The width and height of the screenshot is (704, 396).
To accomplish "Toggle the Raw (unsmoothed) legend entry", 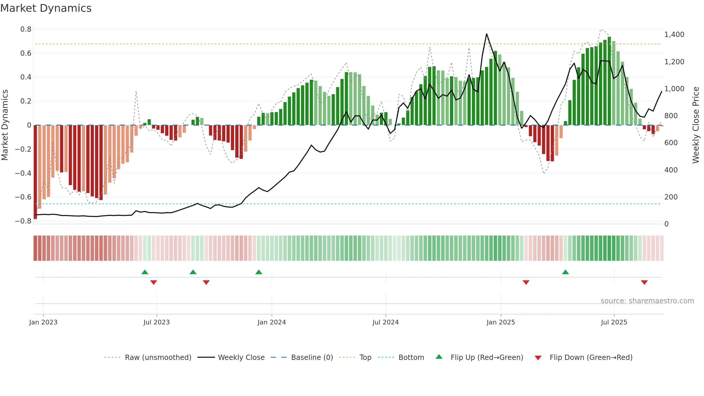I will pos(148,357).
